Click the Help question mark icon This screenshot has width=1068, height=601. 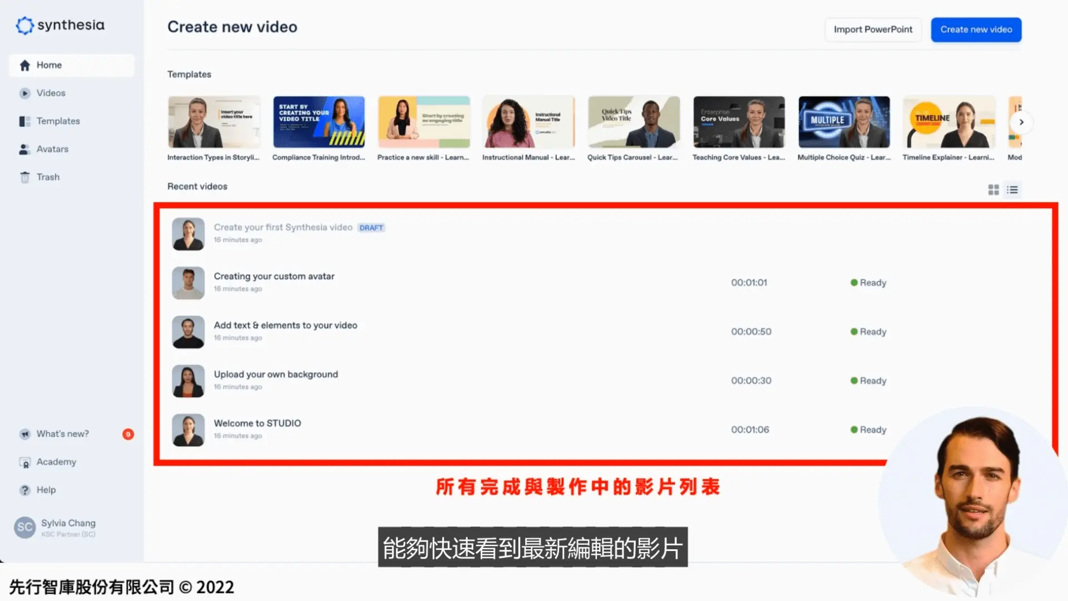point(24,490)
